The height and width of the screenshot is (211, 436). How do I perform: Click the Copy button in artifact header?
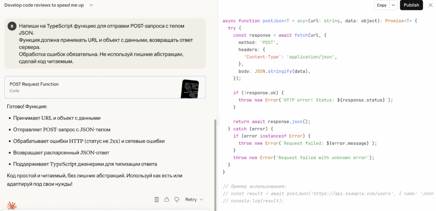click(381, 5)
